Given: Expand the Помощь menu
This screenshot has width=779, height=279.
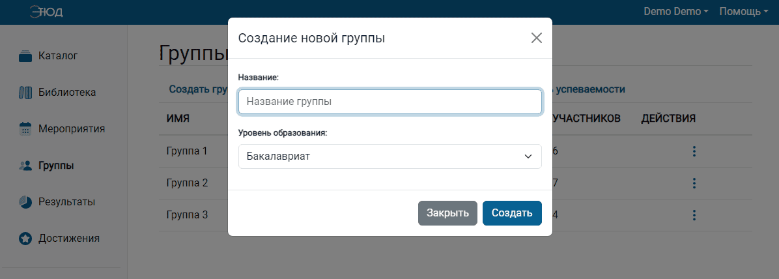Looking at the screenshot, I should click(743, 12).
